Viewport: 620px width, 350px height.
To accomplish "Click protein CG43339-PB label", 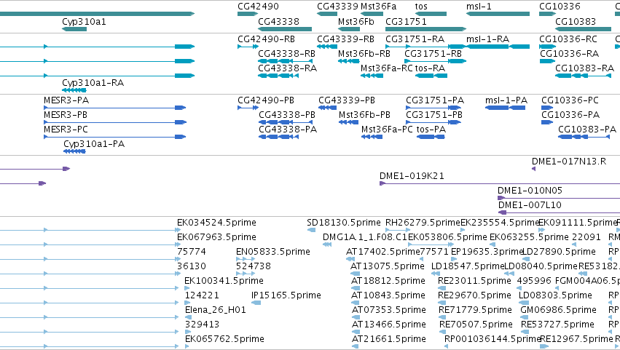I will [x=347, y=100].
